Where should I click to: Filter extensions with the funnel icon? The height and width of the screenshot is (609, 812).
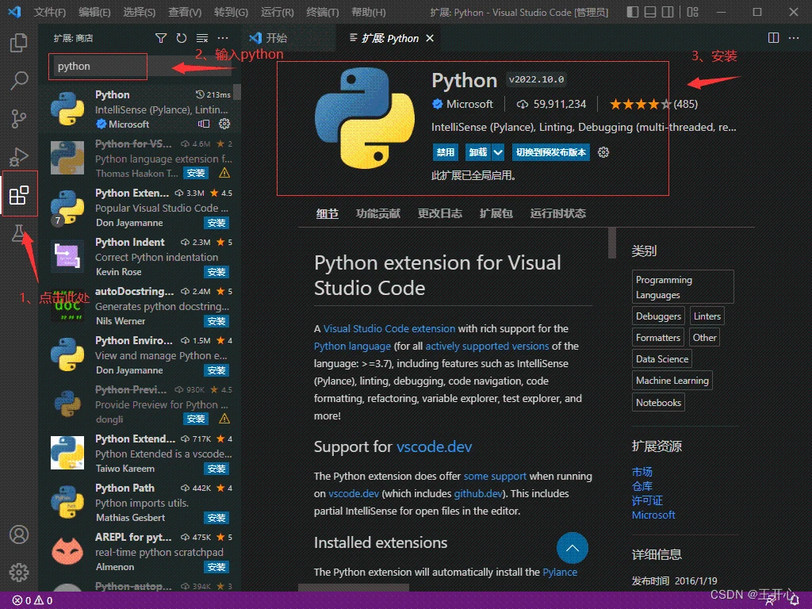[161, 38]
